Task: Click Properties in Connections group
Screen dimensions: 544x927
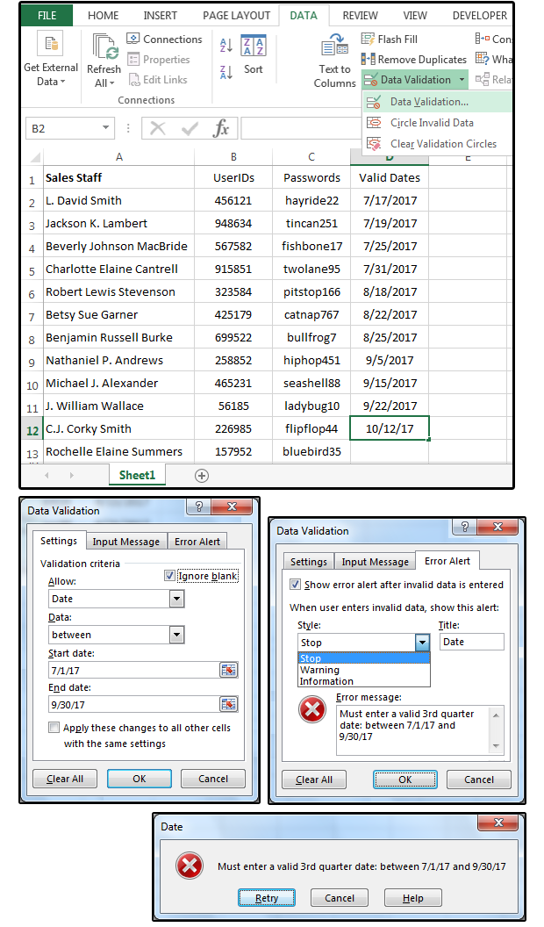Action: pyautogui.click(x=159, y=59)
